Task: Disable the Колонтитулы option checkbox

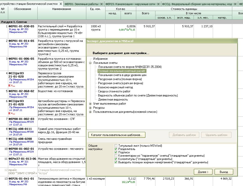Action: (x=116, y=159)
